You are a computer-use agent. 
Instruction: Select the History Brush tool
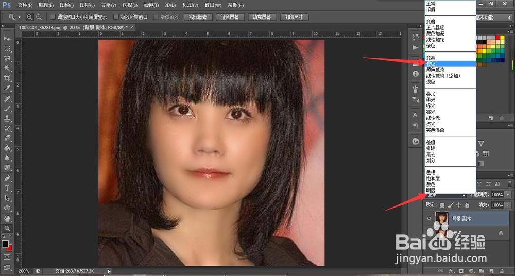point(7,128)
